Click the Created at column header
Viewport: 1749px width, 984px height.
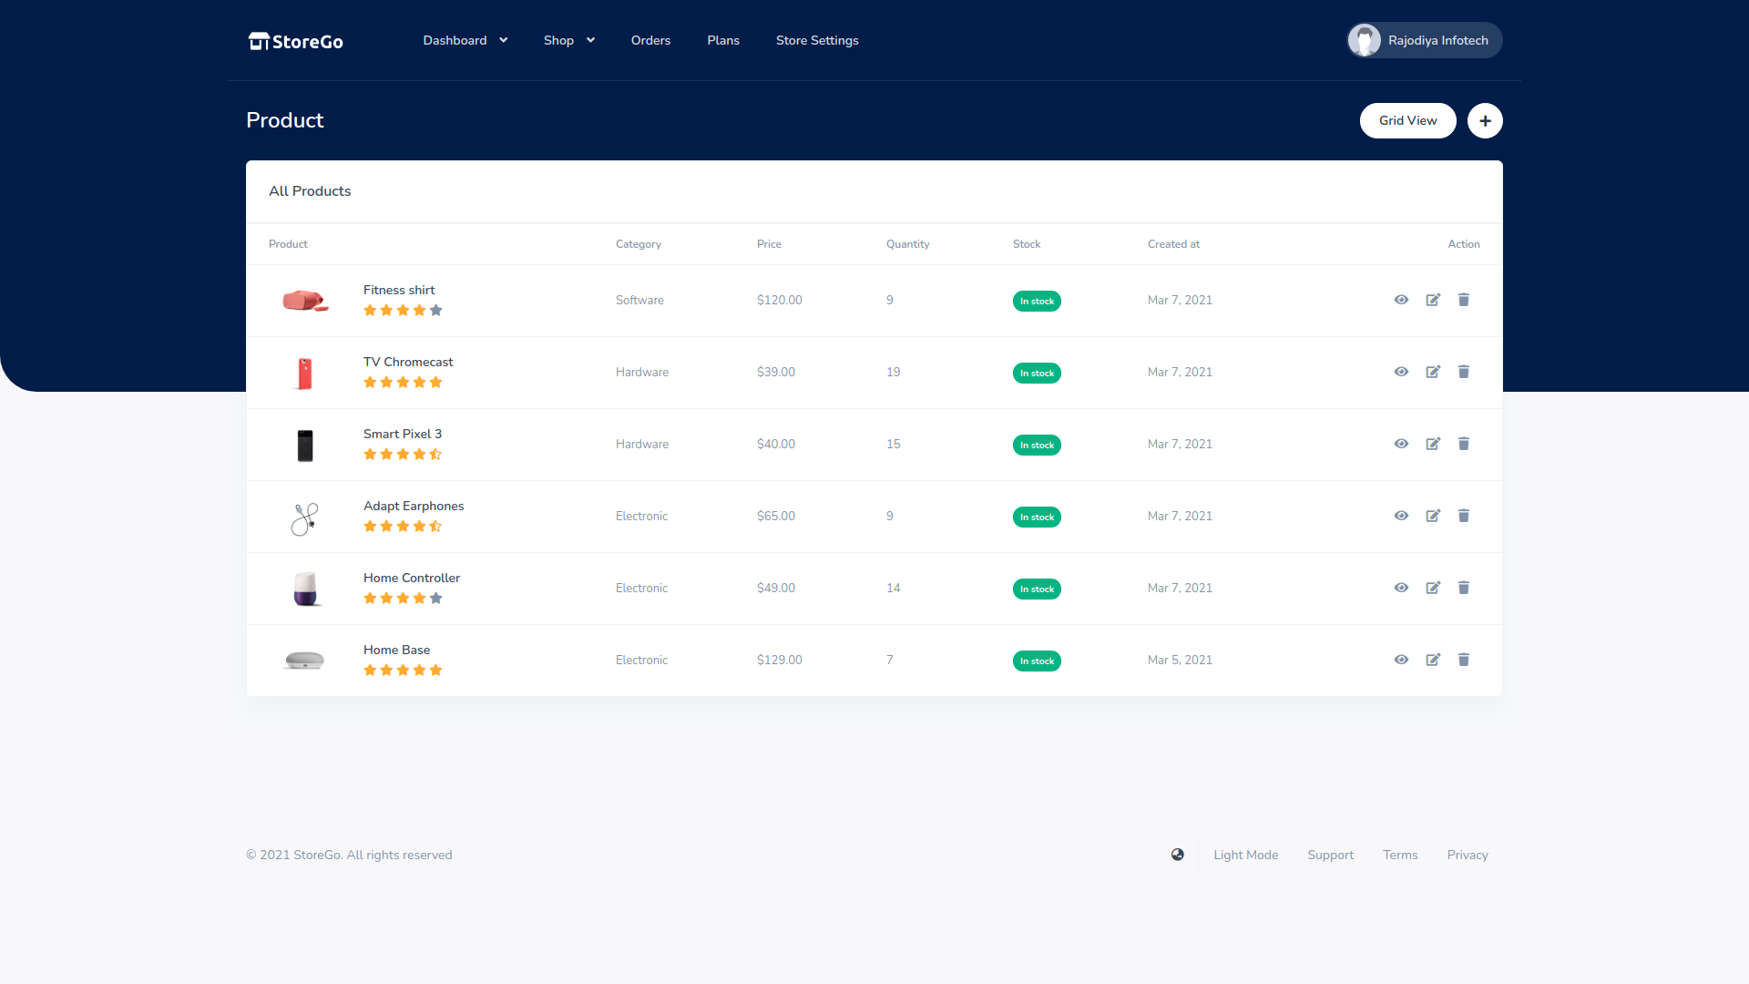click(1173, 244)
